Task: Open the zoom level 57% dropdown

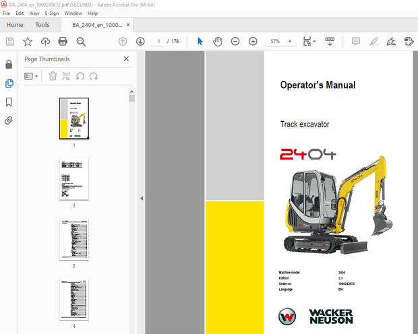Action: [x=290, y=42]
